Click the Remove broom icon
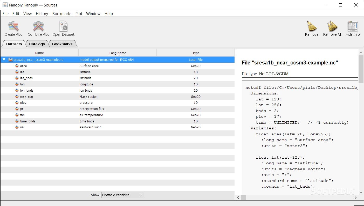Screen dimensions: 364x206 tap(312, 26)
